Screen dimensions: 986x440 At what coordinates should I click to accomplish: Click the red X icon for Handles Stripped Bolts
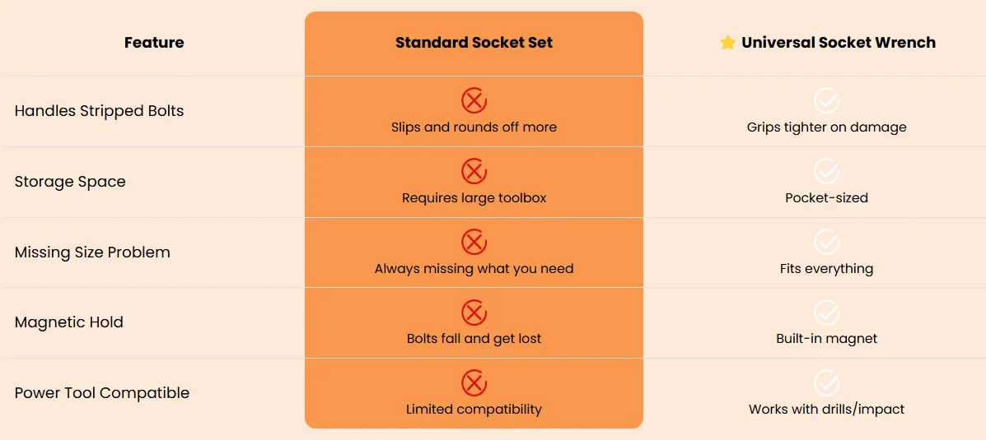pyautogui.click(x=474, y=100)
